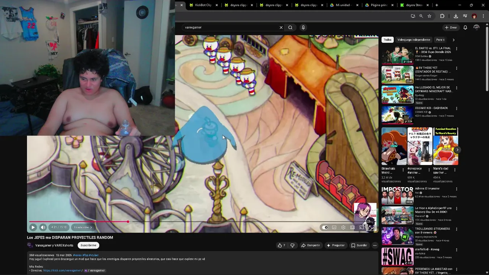Click the 'COSMIC KID - CA$HBACK' video title
489x275 pixels.
click(x=431, y=108)
